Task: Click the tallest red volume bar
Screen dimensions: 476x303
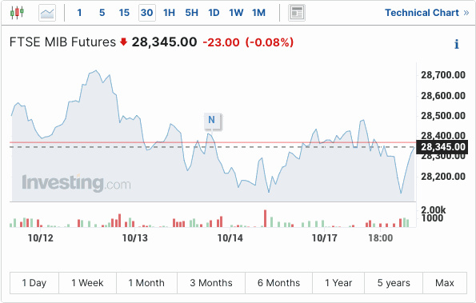Action: point(265,218)
